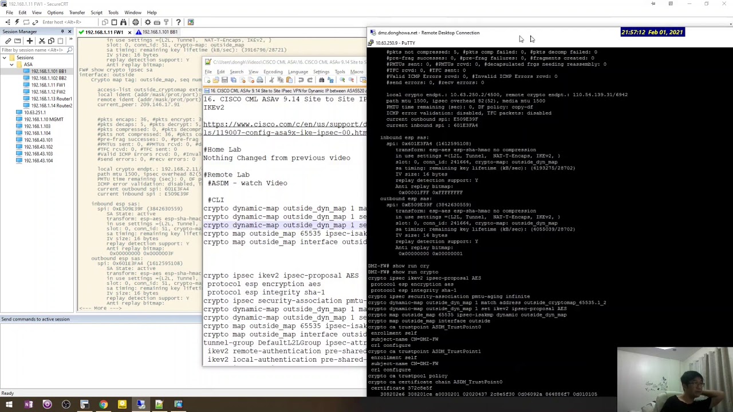This screenshot has width=733, height=412.
Task: Click the Undo icon in Notepad++ toolbar
Action: tap(301, 80)
